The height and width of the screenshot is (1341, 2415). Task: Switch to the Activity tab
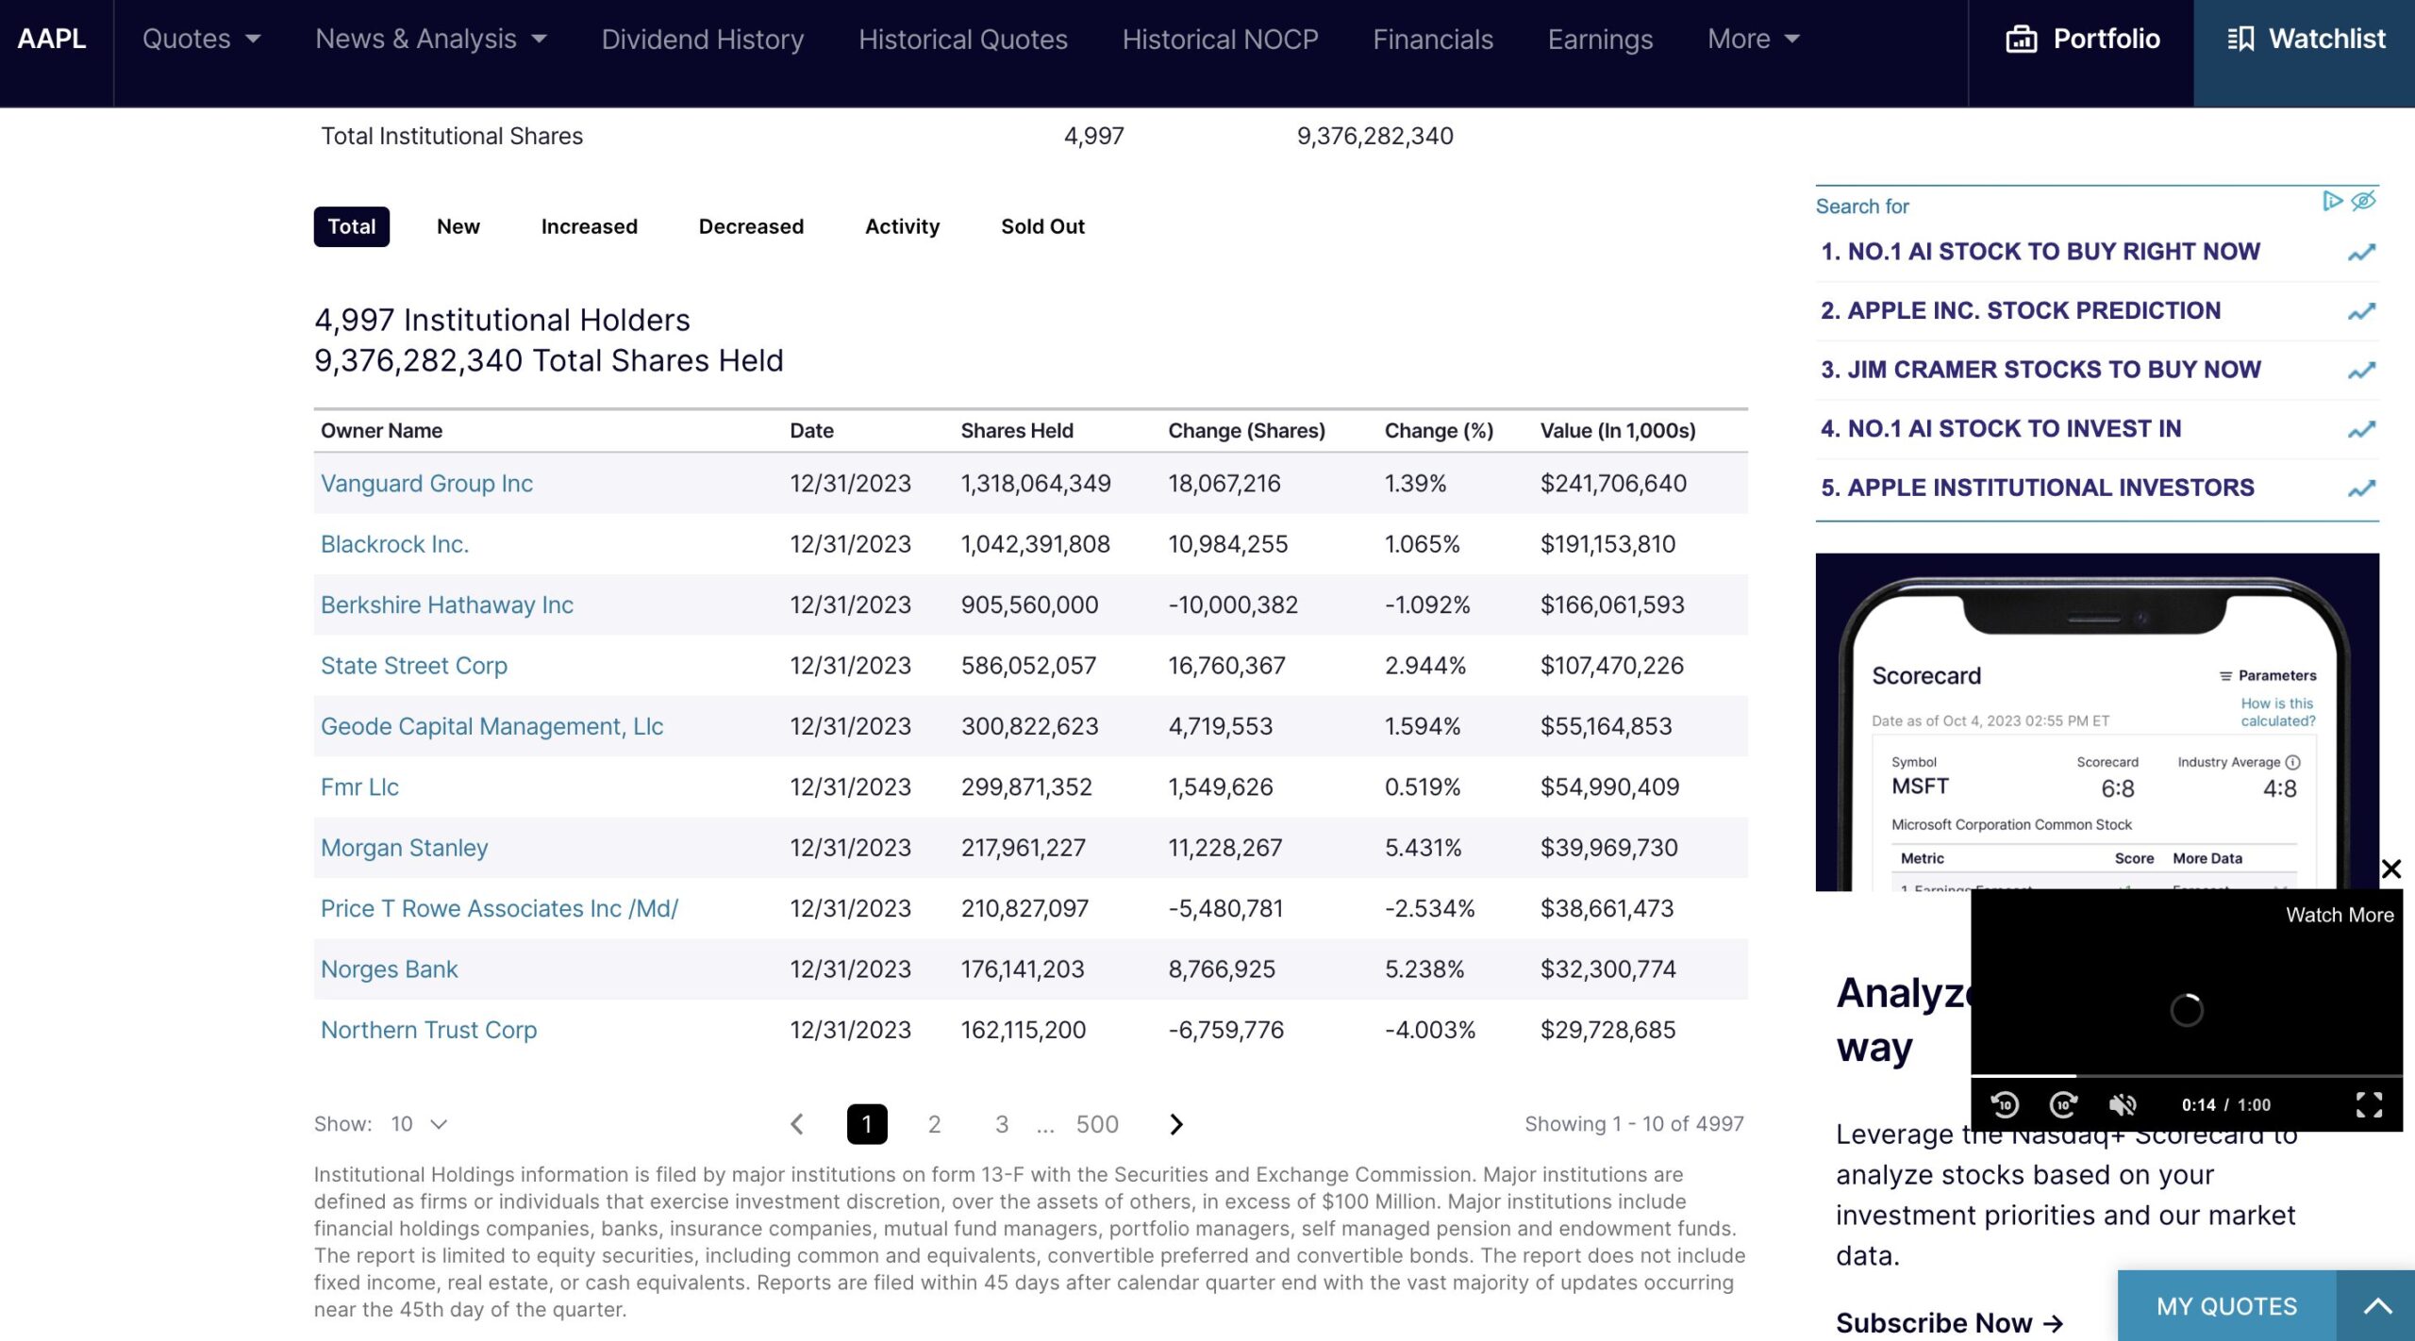coord(902,226)
